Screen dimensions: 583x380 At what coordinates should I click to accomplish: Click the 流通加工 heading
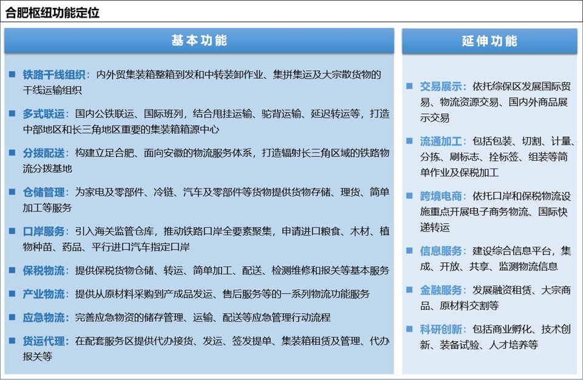441,141
